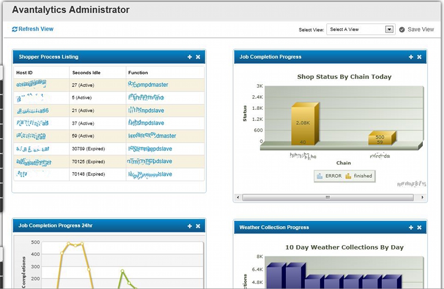Open function link in 30789 (Expired) row
The width and height of the screenshot is (444, 289).
point(150,148)
